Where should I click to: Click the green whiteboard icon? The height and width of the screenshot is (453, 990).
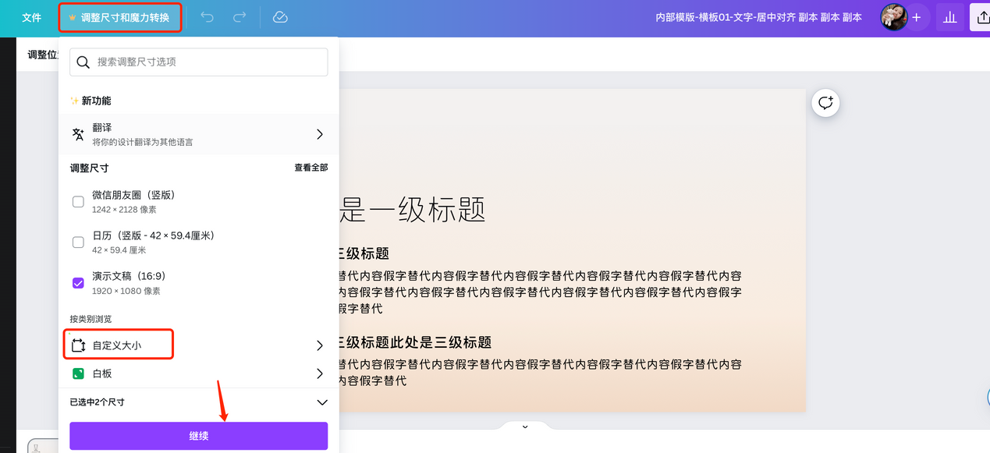(78, 373)
